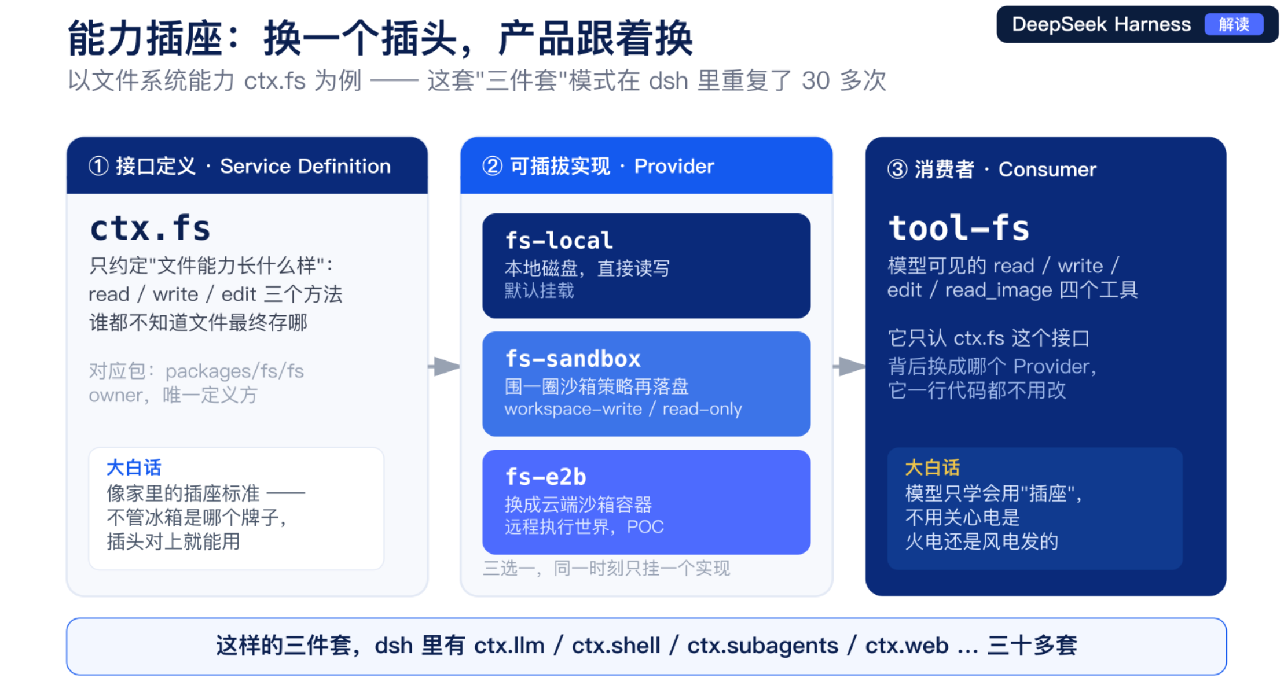
Task: Select the ② 可插拔实现 · Provider header
Action: [646, 166]
